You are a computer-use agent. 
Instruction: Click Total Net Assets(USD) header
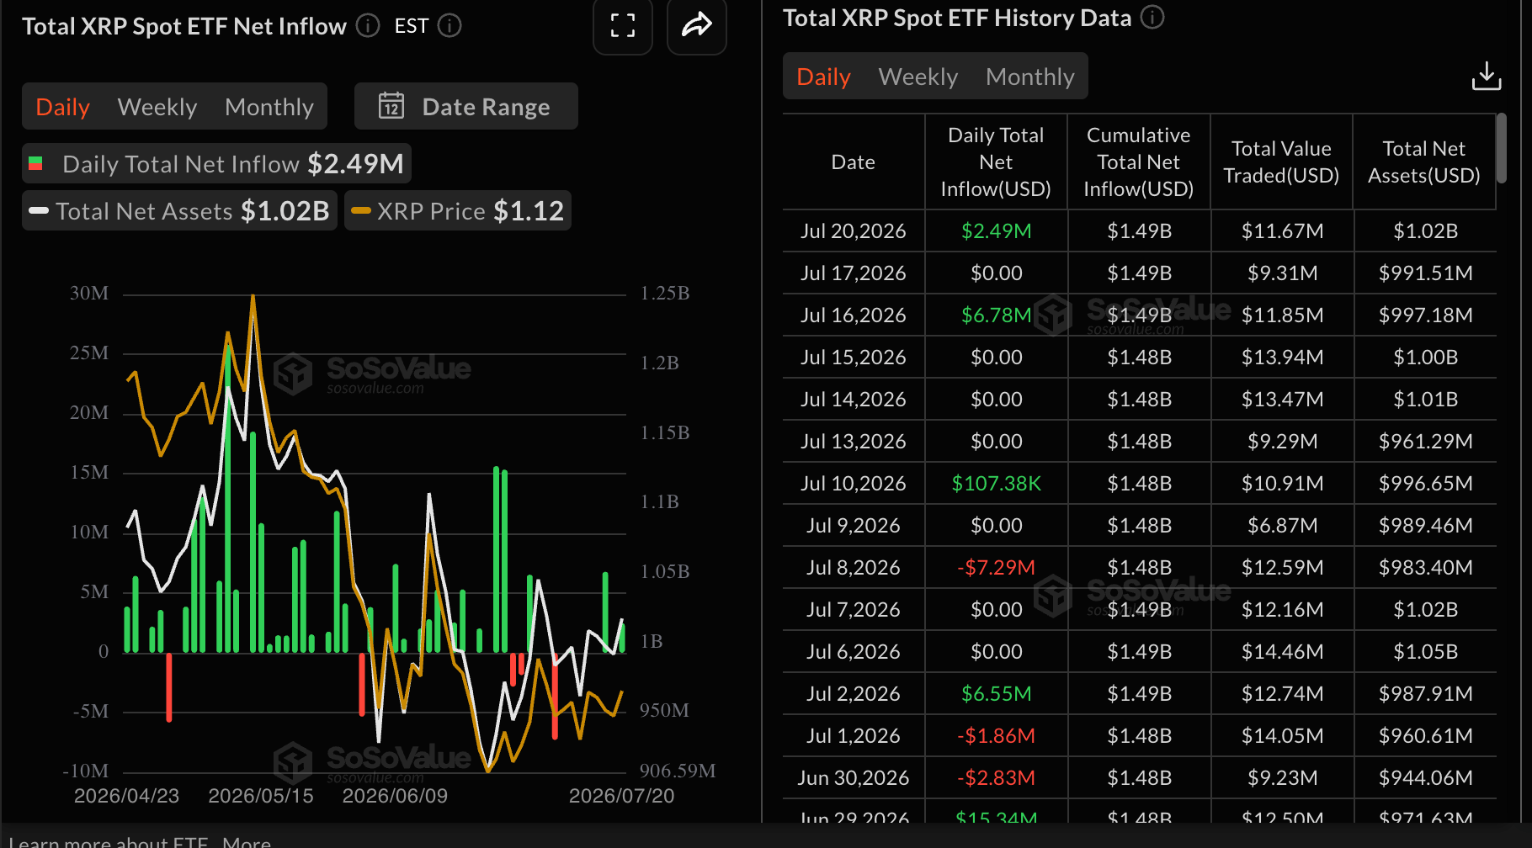tap(1424, 162)
